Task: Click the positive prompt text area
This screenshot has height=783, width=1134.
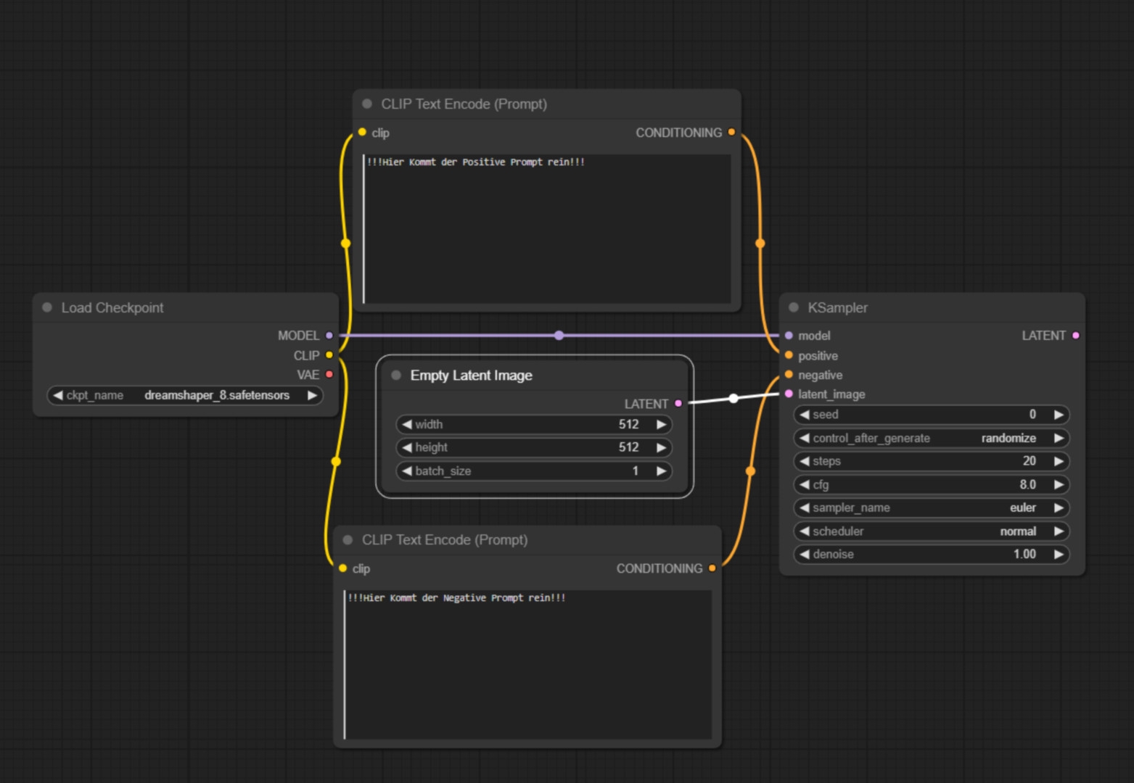Action: [x=548, y=228]
